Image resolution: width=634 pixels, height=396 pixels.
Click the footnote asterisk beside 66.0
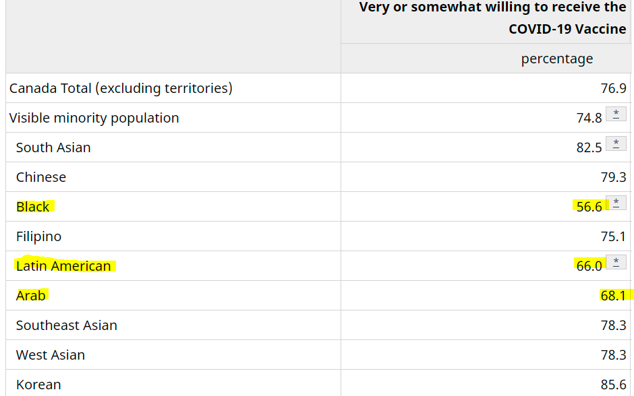click(x=616, y=262)
